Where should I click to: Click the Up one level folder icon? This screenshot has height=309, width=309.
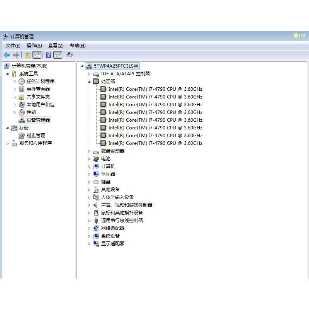[x=28, y=55]
